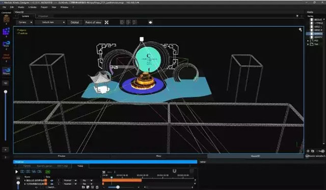Click the Point of view button
The height and width of the screenshot is (190, 326).
click(93, 22)
